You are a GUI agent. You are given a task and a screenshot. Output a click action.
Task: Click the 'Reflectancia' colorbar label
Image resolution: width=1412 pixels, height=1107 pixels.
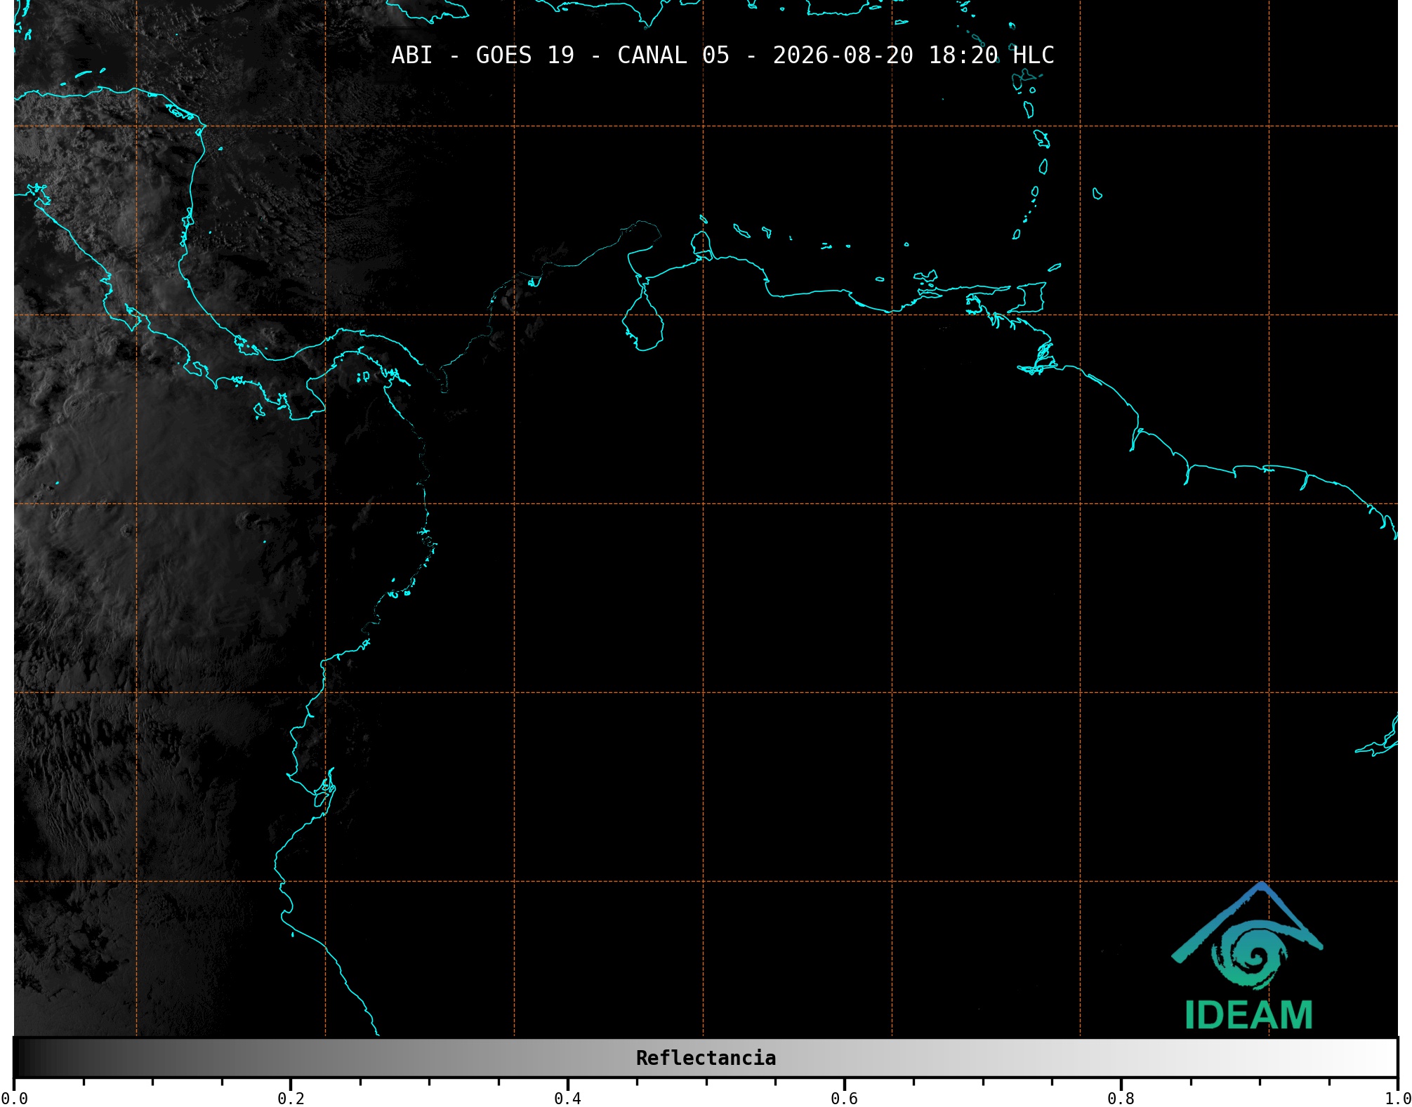[x=706, y=1058]
